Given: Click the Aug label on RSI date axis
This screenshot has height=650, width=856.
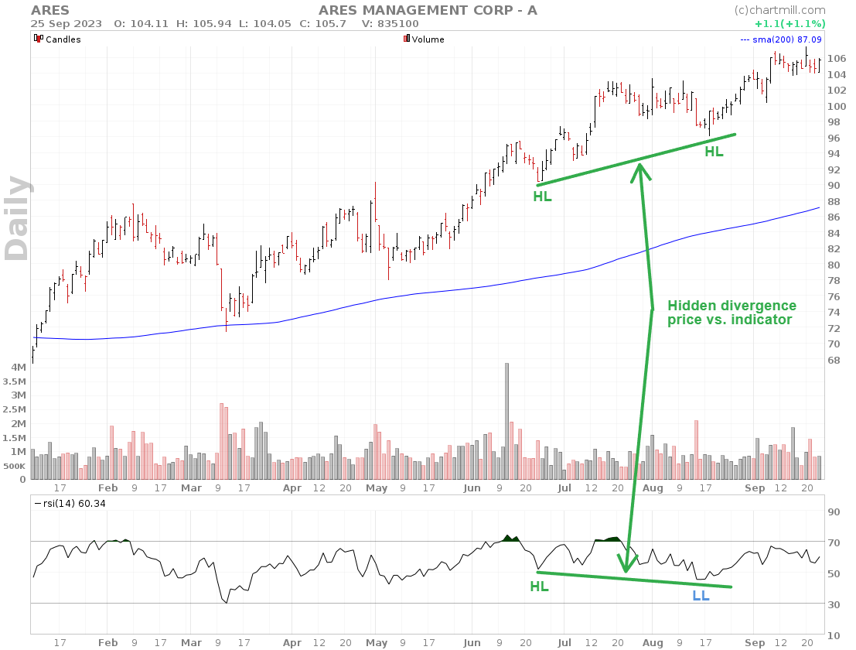Looking at the screenshot, I should click(x=653, y=642).
